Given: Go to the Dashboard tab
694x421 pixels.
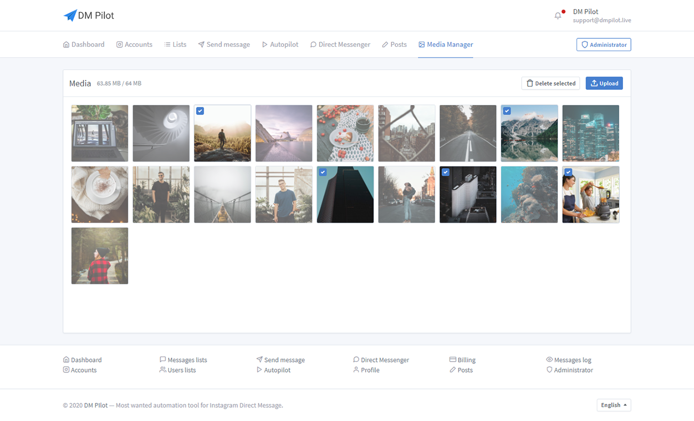Looking at the screenshot, I should pos(84,45).
